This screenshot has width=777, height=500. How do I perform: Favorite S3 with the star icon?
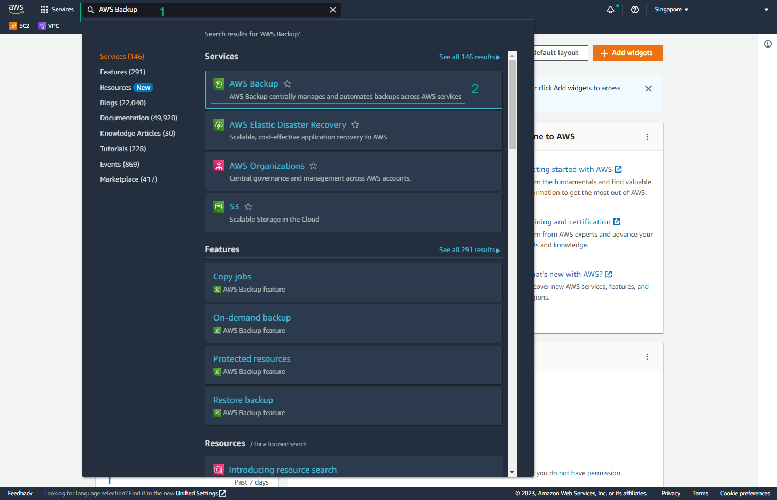coord(248,207)
